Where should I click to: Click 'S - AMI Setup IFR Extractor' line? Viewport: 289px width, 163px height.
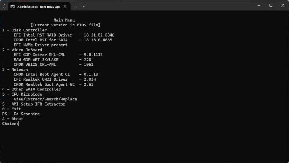(x=34, y=104)
